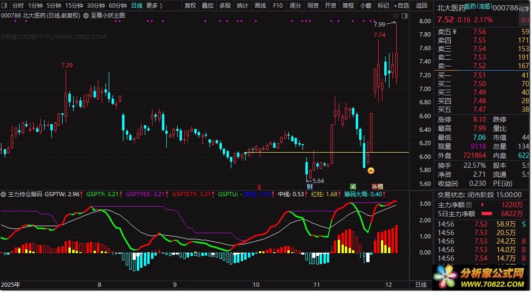Click the 涨榜 marker on chart
This screenshot has width=532, height=292.
pyautogui.click(x=377, y=187)
